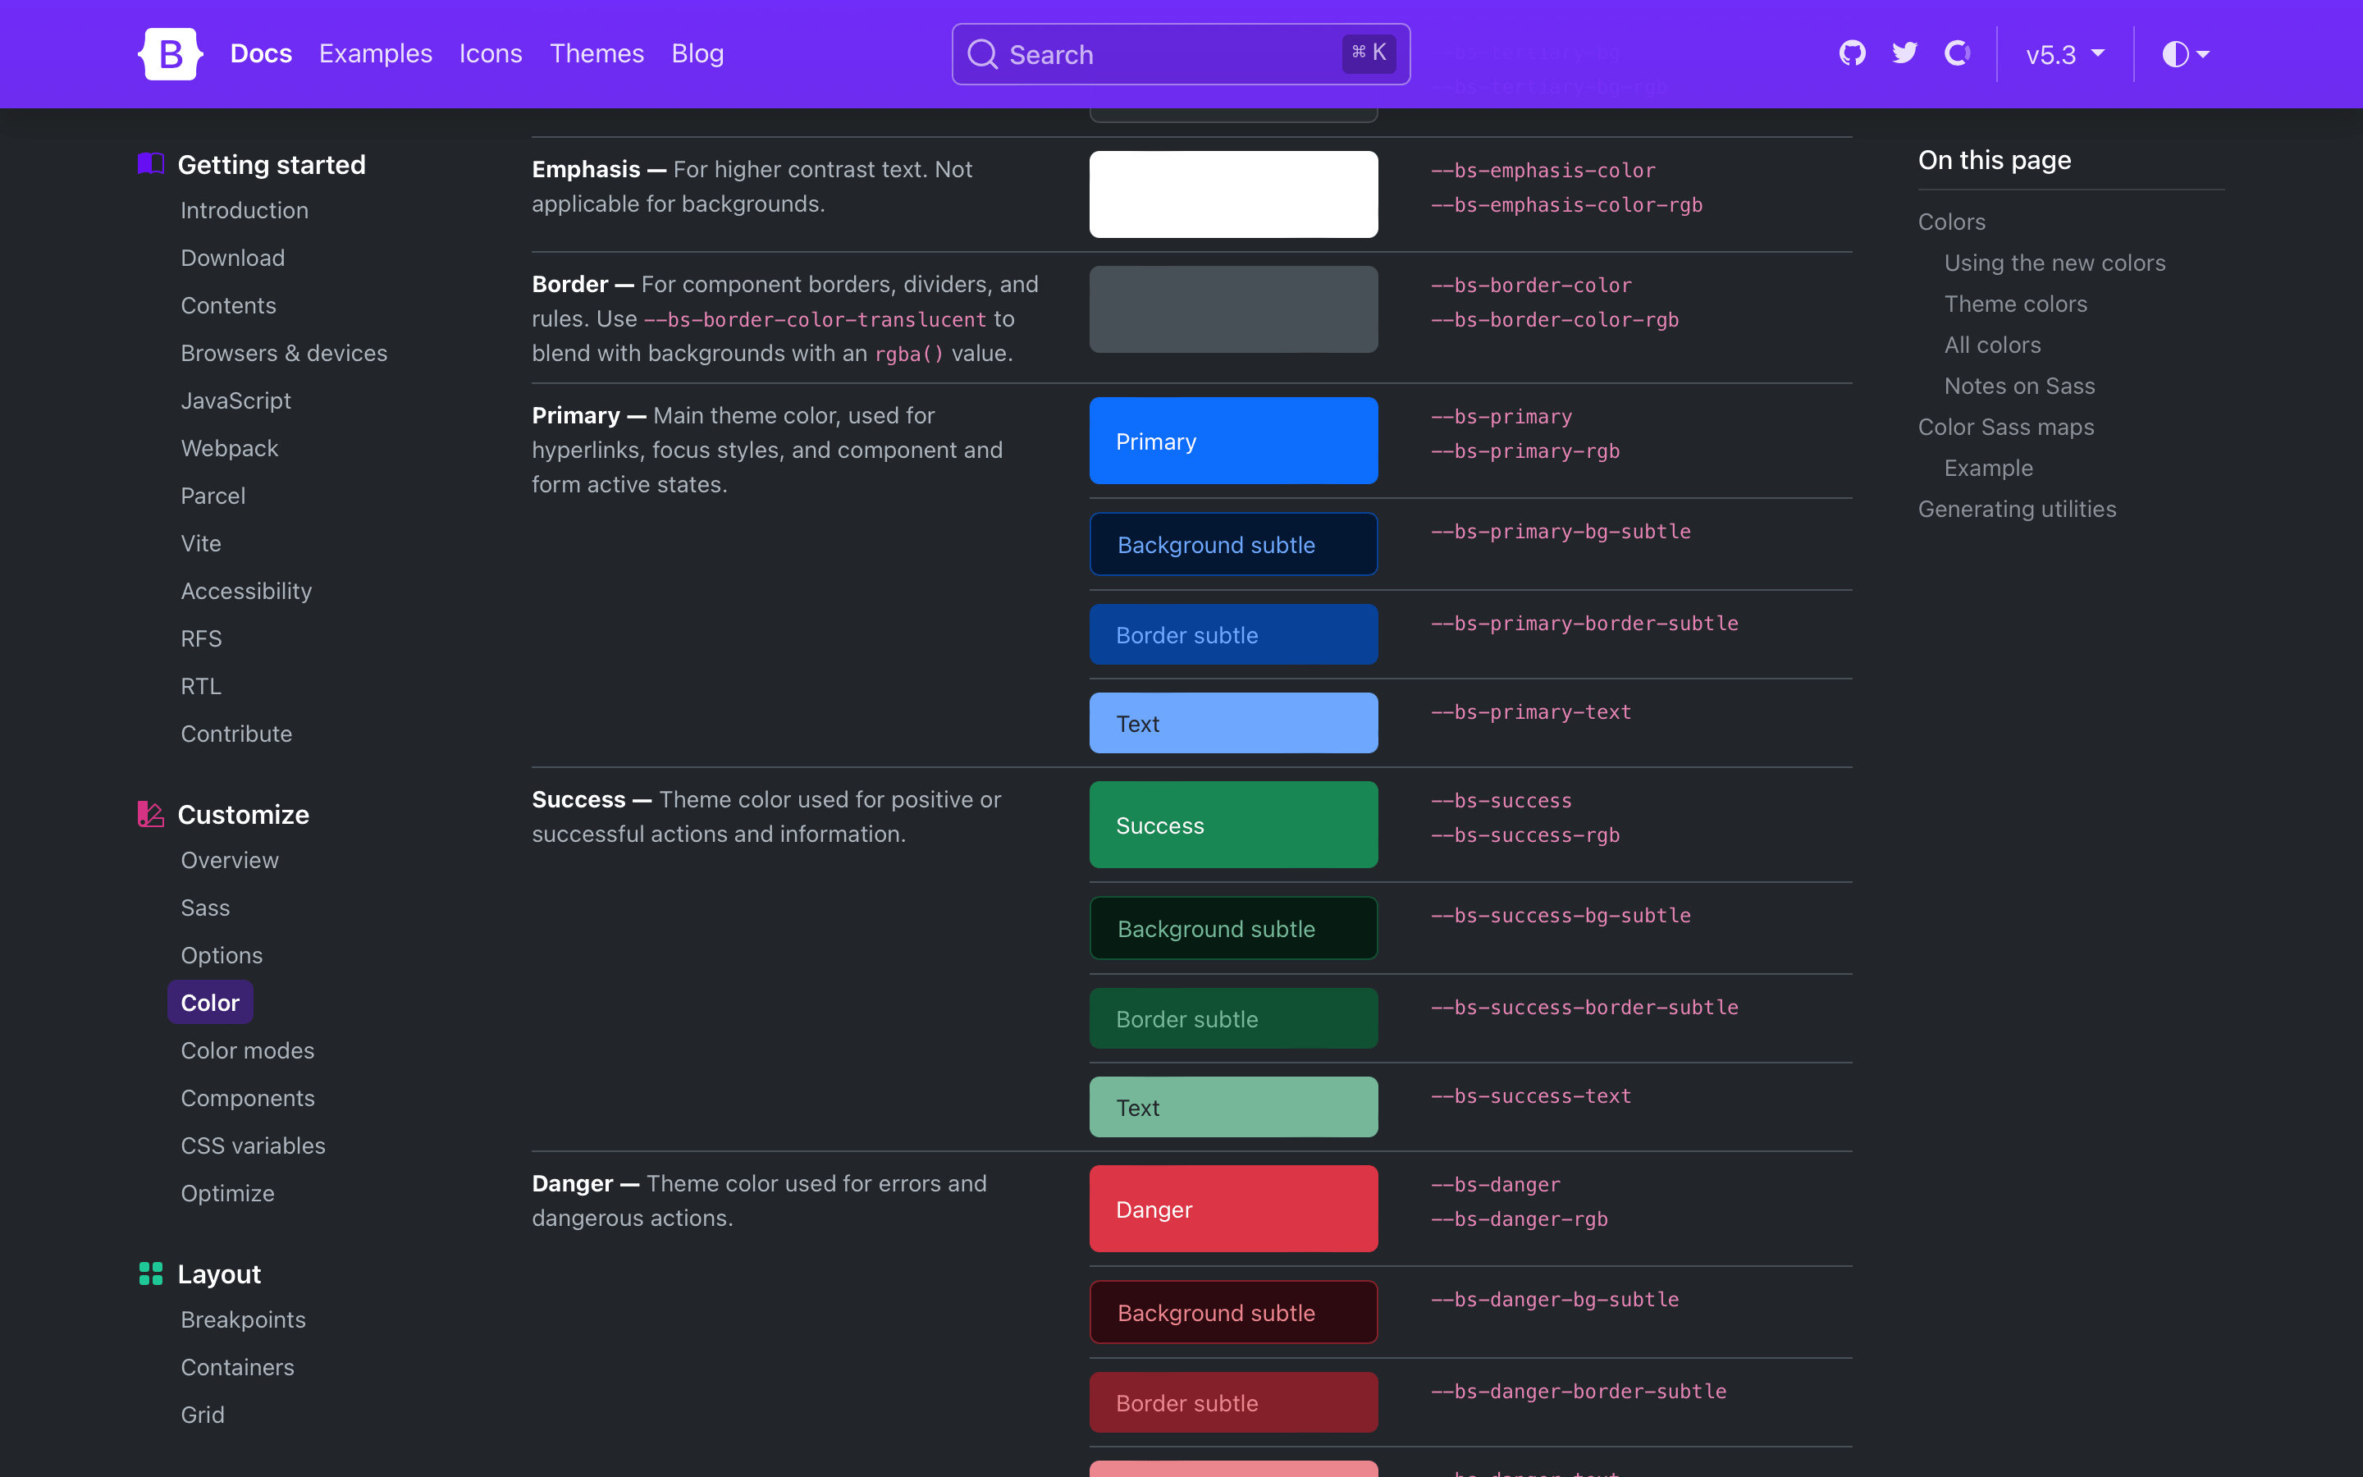The height and width of the screenshot is (1477, 2363).
Task: Open the GitHub icon link
Action: tap(1851, 53)
